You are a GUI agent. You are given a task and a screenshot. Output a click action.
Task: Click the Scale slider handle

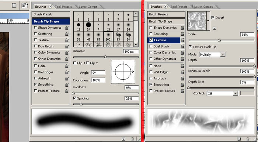click(219, 40)
